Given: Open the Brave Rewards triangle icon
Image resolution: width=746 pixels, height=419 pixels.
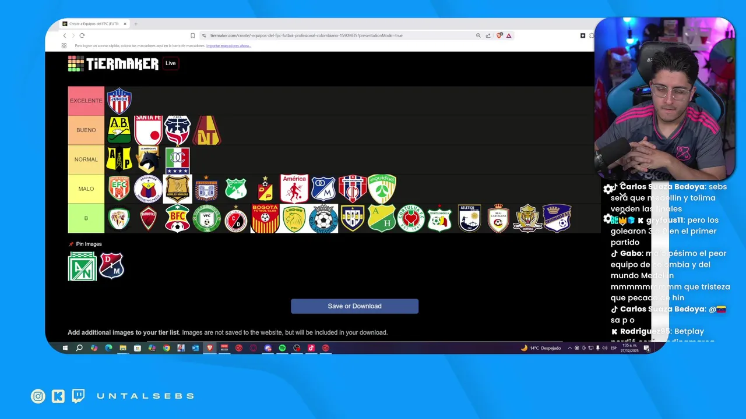Looking at the screenshot, I should [509, 35].
